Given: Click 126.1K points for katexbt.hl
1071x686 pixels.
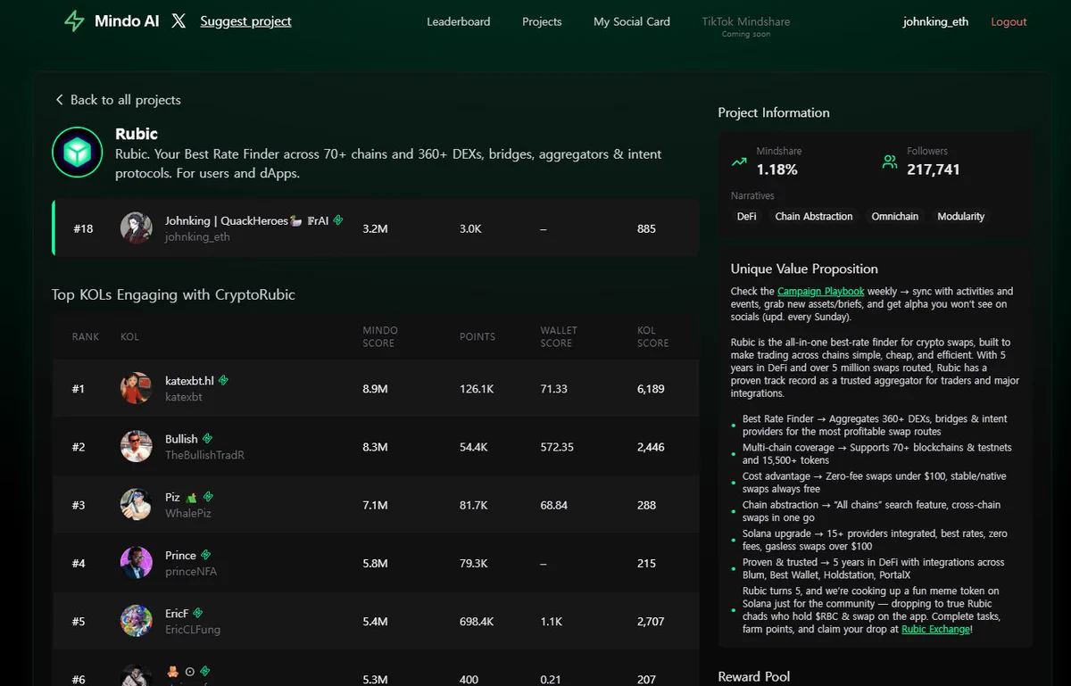Looking at the screenshot, I should pos(477,389).
